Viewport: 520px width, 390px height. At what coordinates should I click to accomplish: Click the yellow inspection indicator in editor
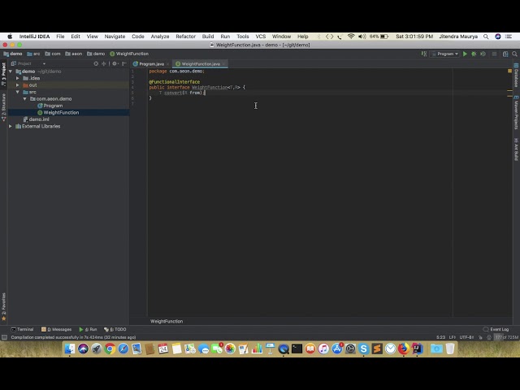pyautogui.click(x=509, y=71)
